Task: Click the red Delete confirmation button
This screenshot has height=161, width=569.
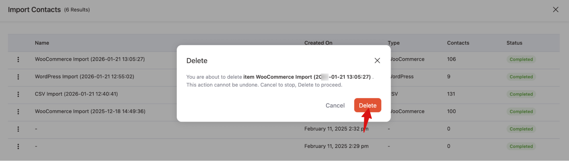Action: [x=367, y=105]
